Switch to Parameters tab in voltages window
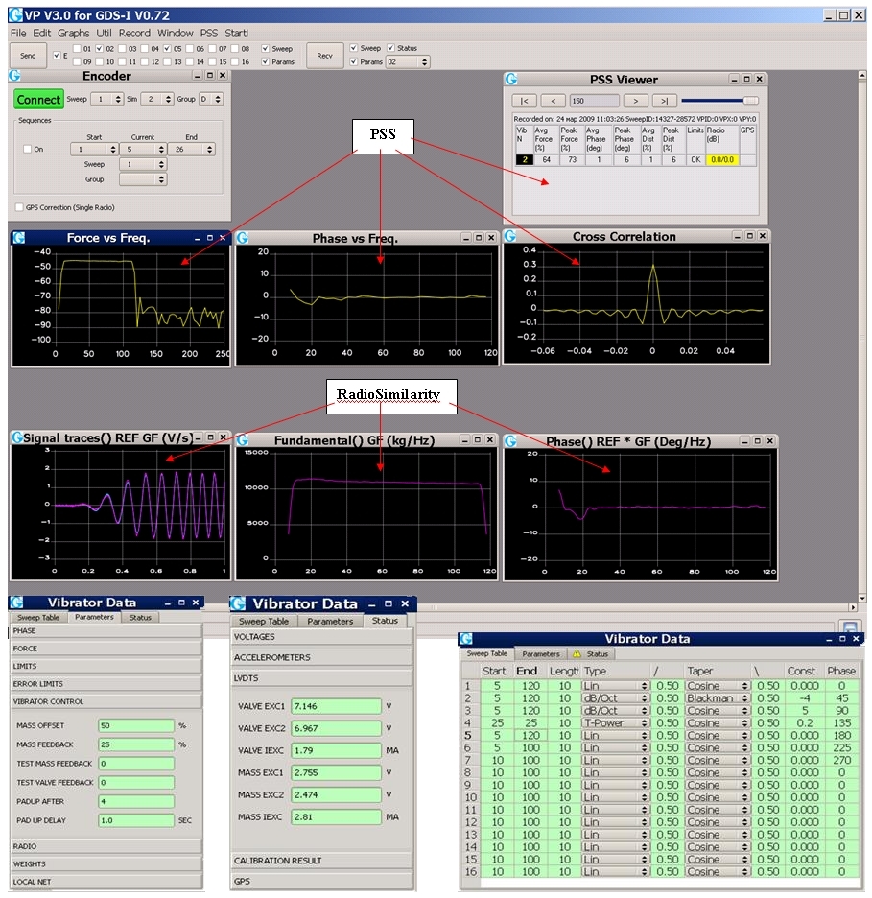Screen dimensions: 872x898 330,622
